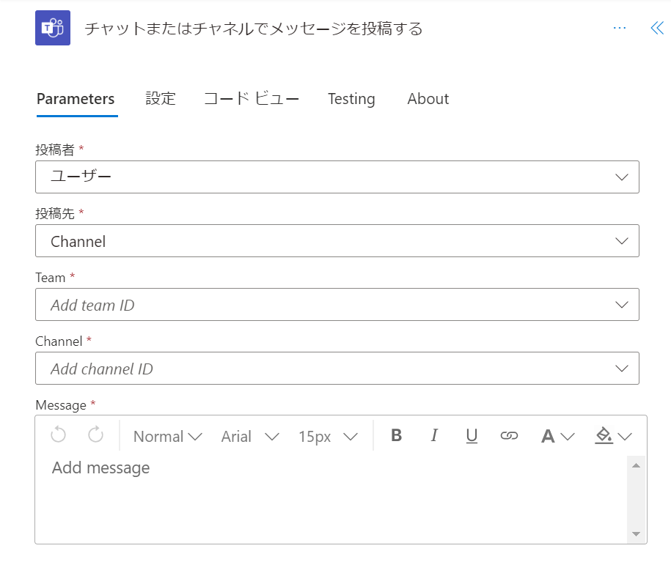Image resolution: width=671 pixels, height=573 pixels.
Task: Collapse the action panel with the double chevron
Action: (x=656, y=26)
